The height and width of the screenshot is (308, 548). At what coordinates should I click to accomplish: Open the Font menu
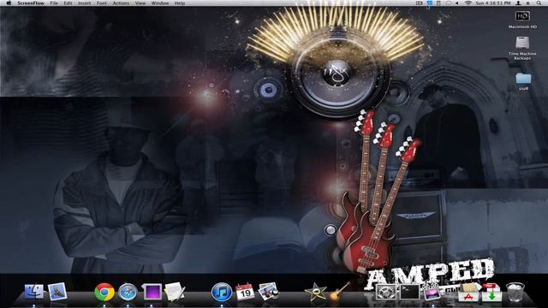[x=102, y=3]
